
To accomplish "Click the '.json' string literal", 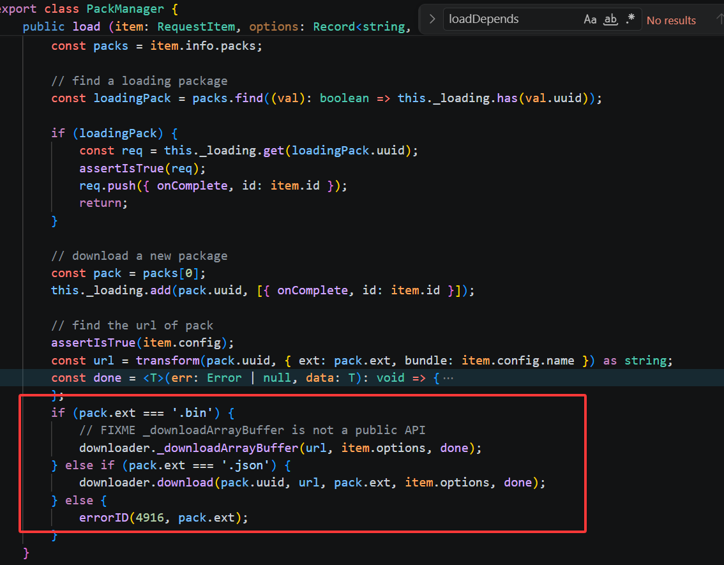I will [245, 465].
